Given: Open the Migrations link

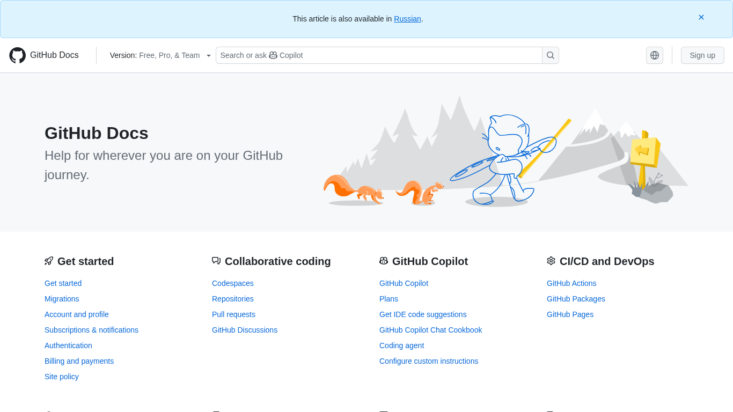Looking at the screenshot, I should click(62, 299).
